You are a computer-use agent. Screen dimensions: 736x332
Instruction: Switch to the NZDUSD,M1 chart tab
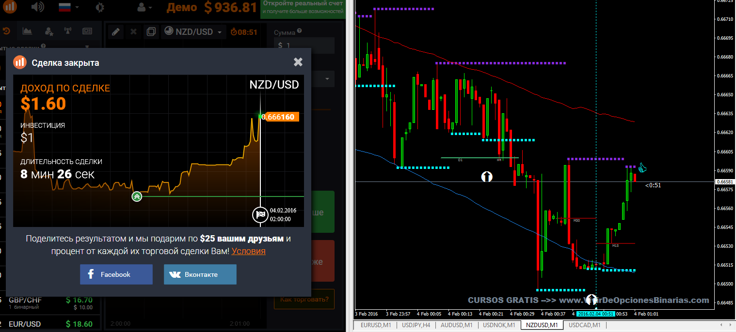click(542, 325)
